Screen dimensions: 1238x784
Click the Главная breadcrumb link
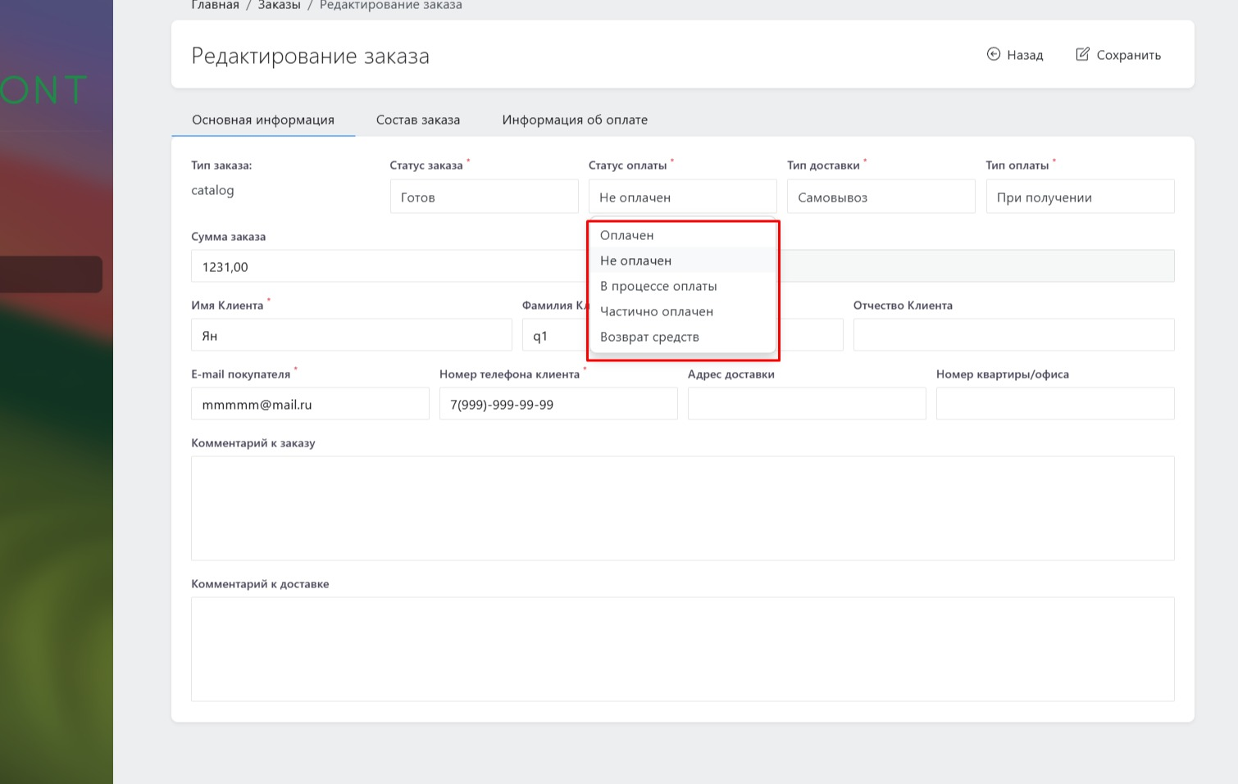click(x=215, y=6)
